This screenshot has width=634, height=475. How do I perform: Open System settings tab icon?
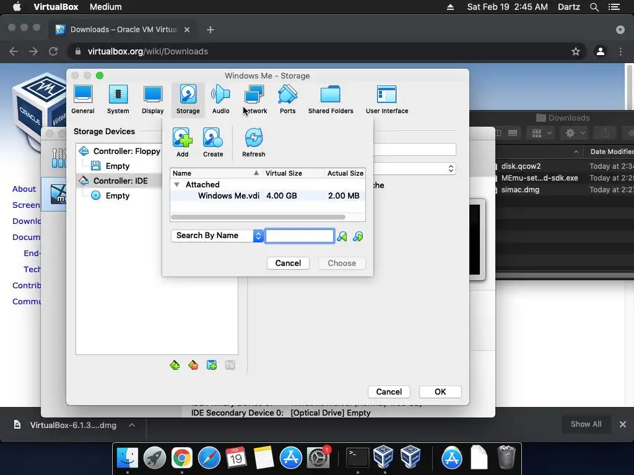point(118,95)
